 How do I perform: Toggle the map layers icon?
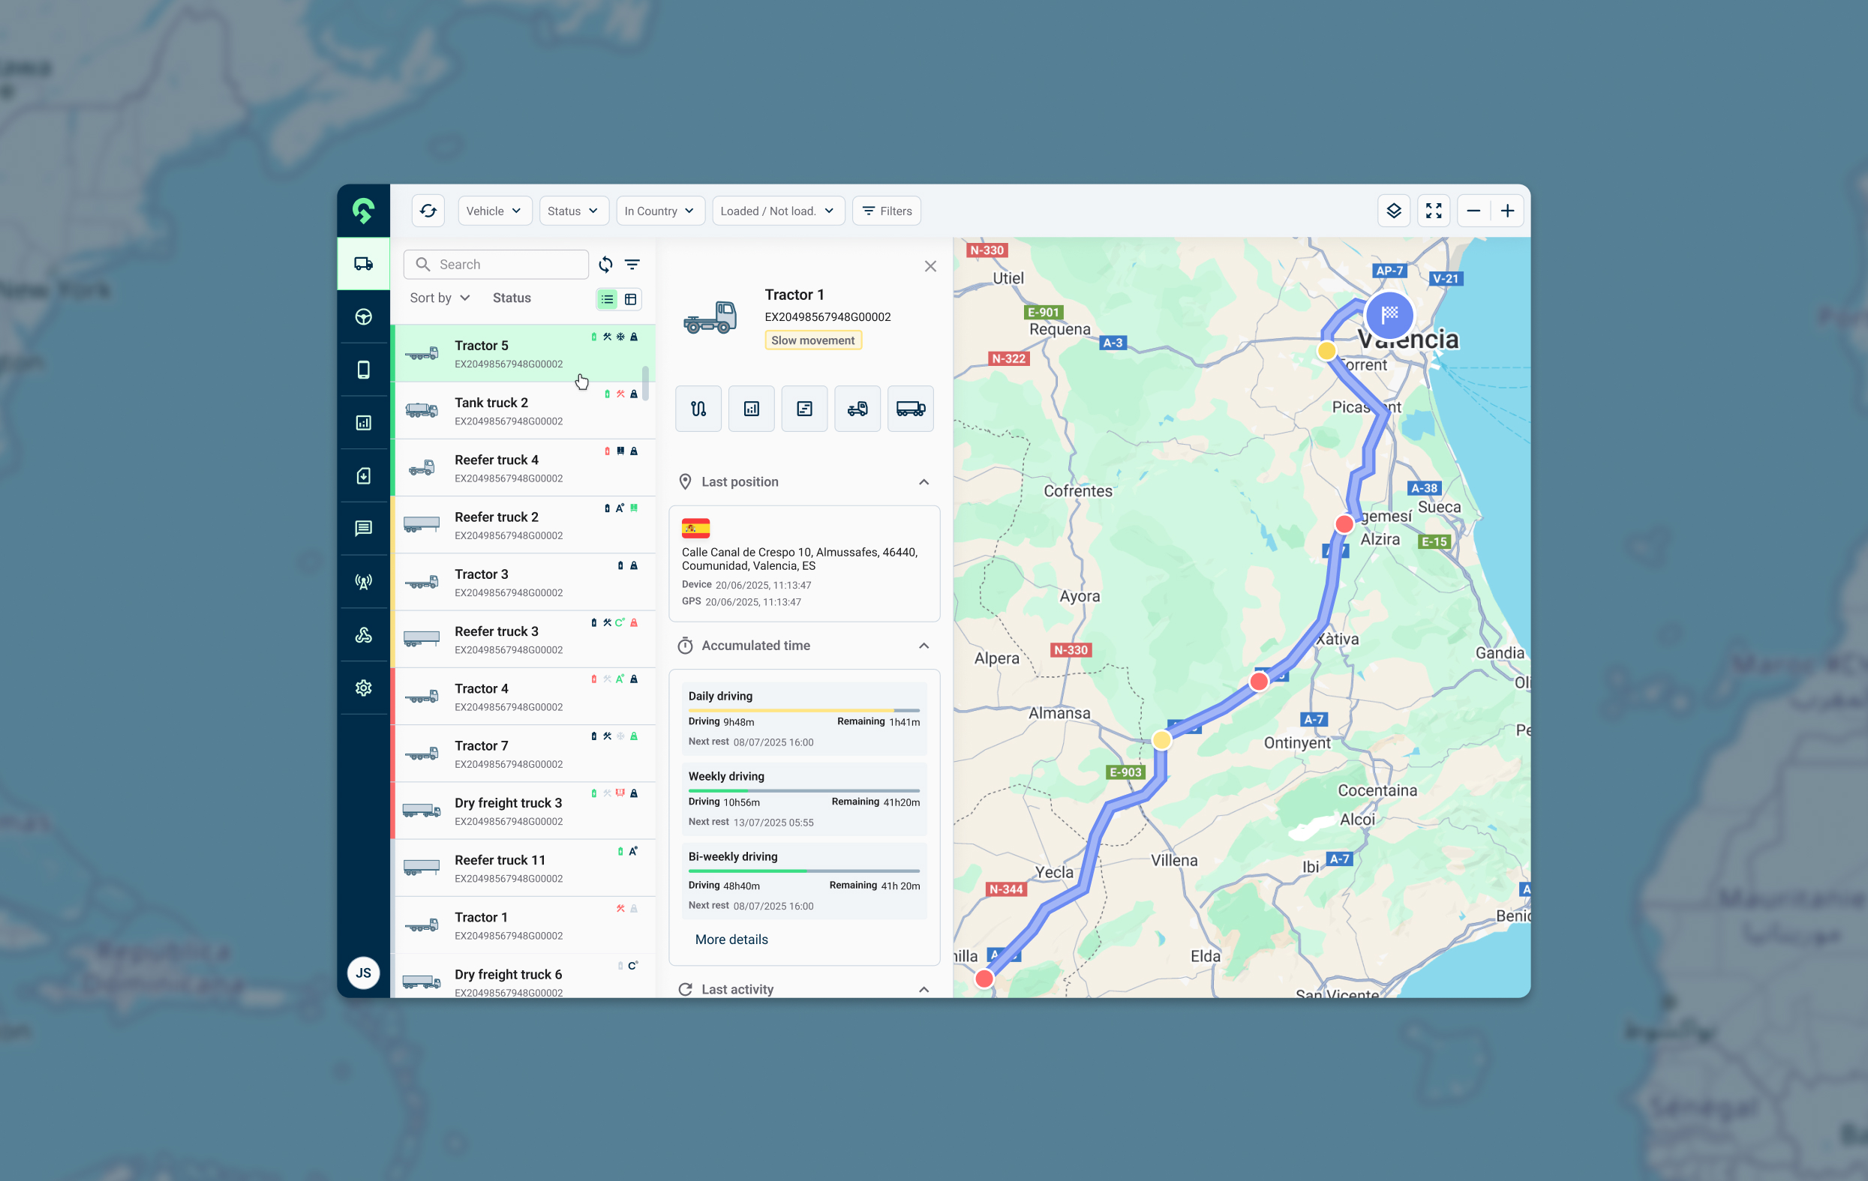(x=1394, y=210)
